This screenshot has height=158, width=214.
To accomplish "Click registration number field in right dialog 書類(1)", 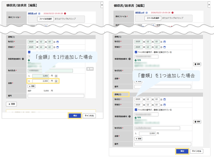I will [147, 57].
